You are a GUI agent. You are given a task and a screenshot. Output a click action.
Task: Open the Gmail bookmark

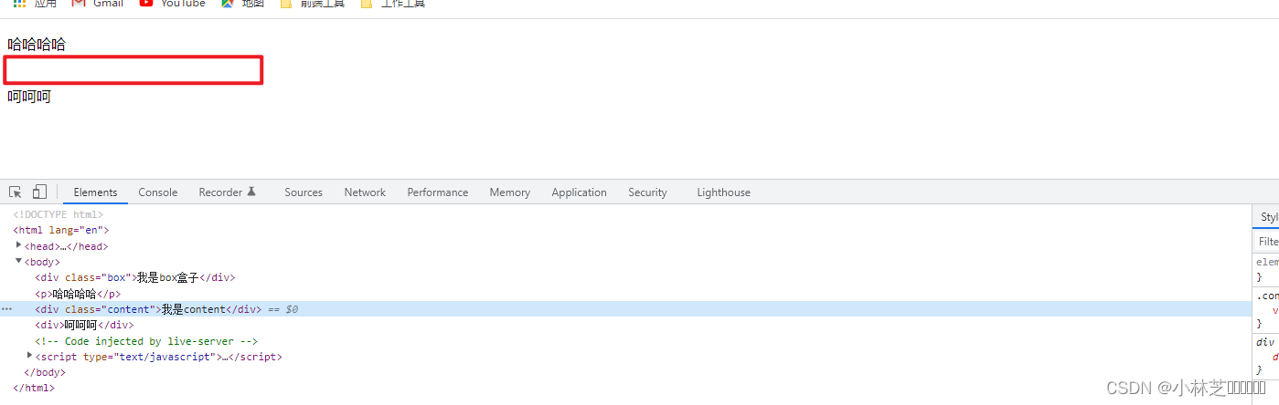[x=98, y=4]
